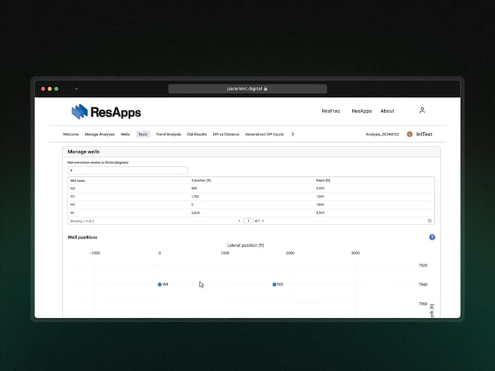The width and height of the screenshot is (495, 371).
Task: Open the About link
Action: coord(387,111)
